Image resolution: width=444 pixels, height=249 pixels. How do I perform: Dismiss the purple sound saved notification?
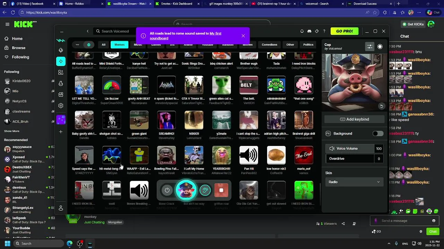243,36
